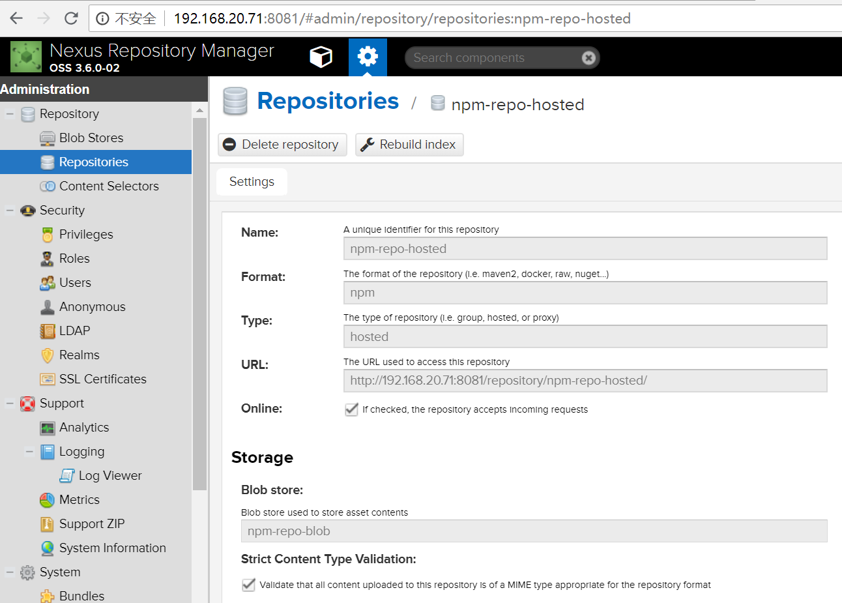
Task: Collapse the Support tree node
Action: point(10,404)
